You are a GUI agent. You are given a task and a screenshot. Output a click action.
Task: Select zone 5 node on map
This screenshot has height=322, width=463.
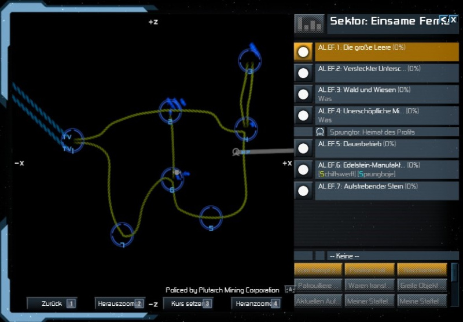(x=211, y=217)
